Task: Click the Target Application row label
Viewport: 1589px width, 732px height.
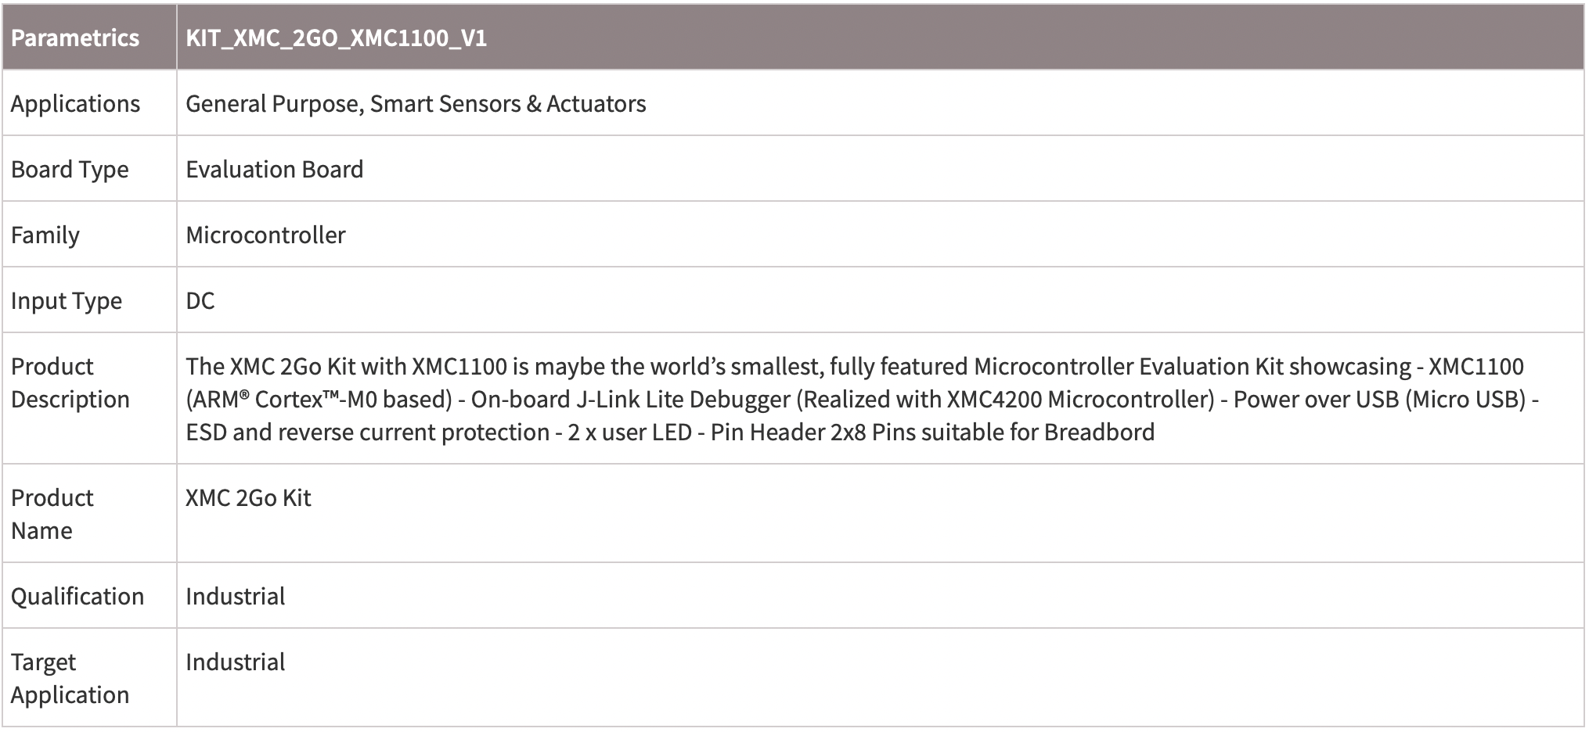Action: (70, 678)
